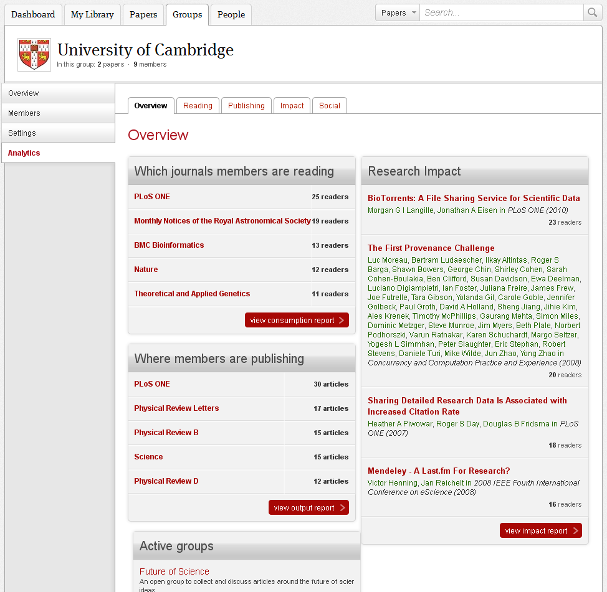Open The First Provenance Challenge paper

pos(431,248)
